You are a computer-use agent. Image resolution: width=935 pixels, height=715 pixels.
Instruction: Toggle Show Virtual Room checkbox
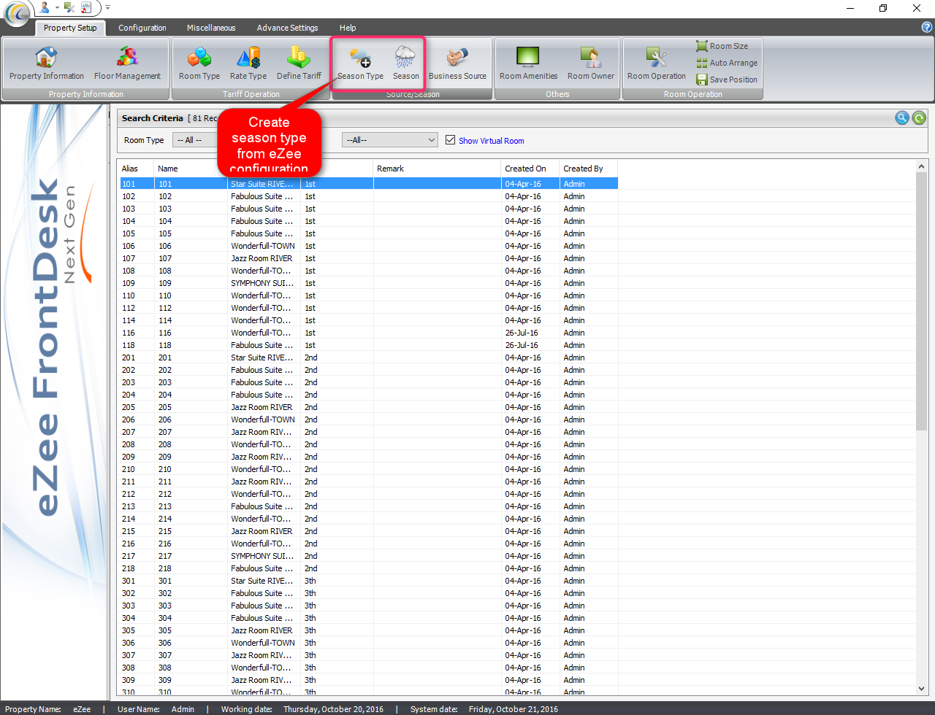point(451,140)
